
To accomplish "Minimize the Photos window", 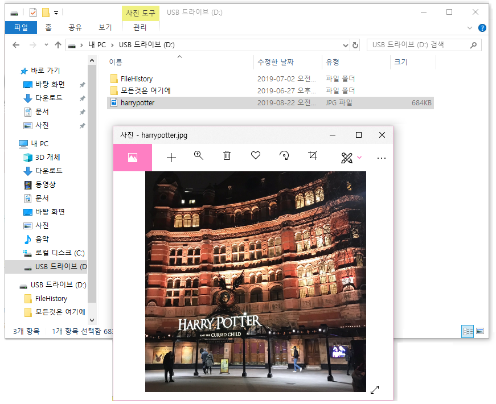I will click(333, 135).
